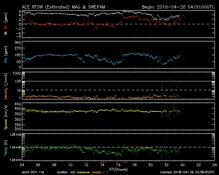Click the '20' hour label on time axis
The image size is (219, 175).
(x=151, y=165)
